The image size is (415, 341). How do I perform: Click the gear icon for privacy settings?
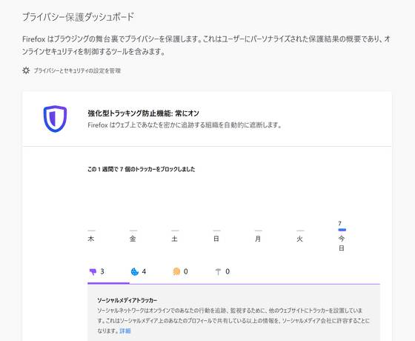26,70
